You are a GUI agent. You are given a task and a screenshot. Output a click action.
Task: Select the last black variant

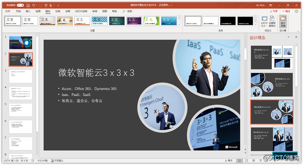click(x=245, y=21)
